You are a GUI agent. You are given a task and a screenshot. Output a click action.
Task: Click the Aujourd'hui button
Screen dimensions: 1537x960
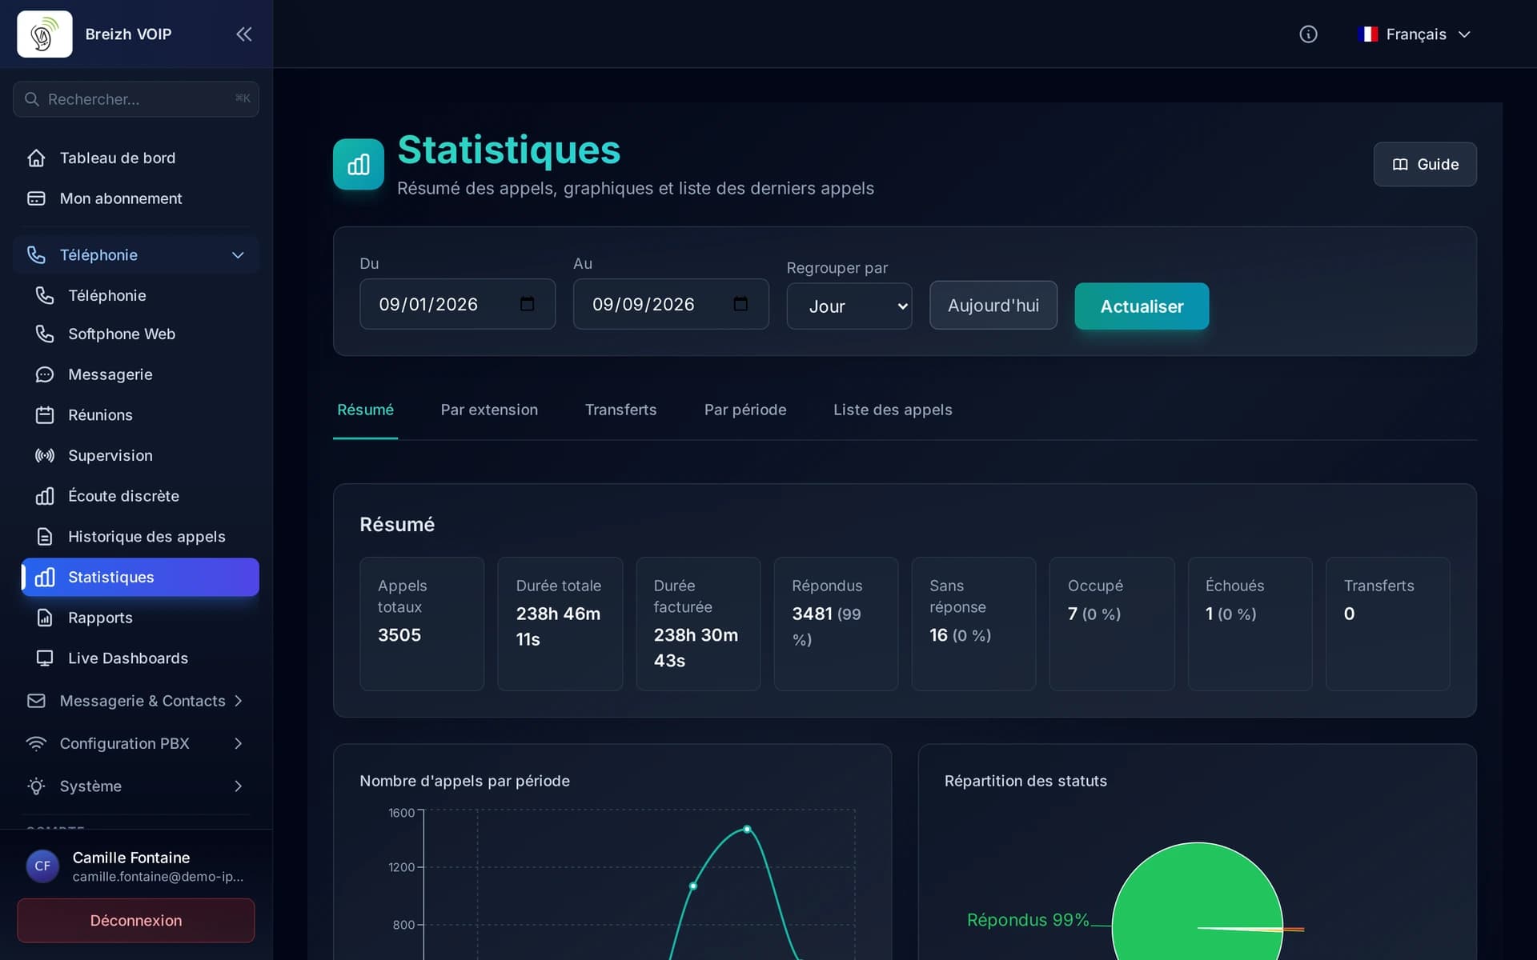pos(993,306)
